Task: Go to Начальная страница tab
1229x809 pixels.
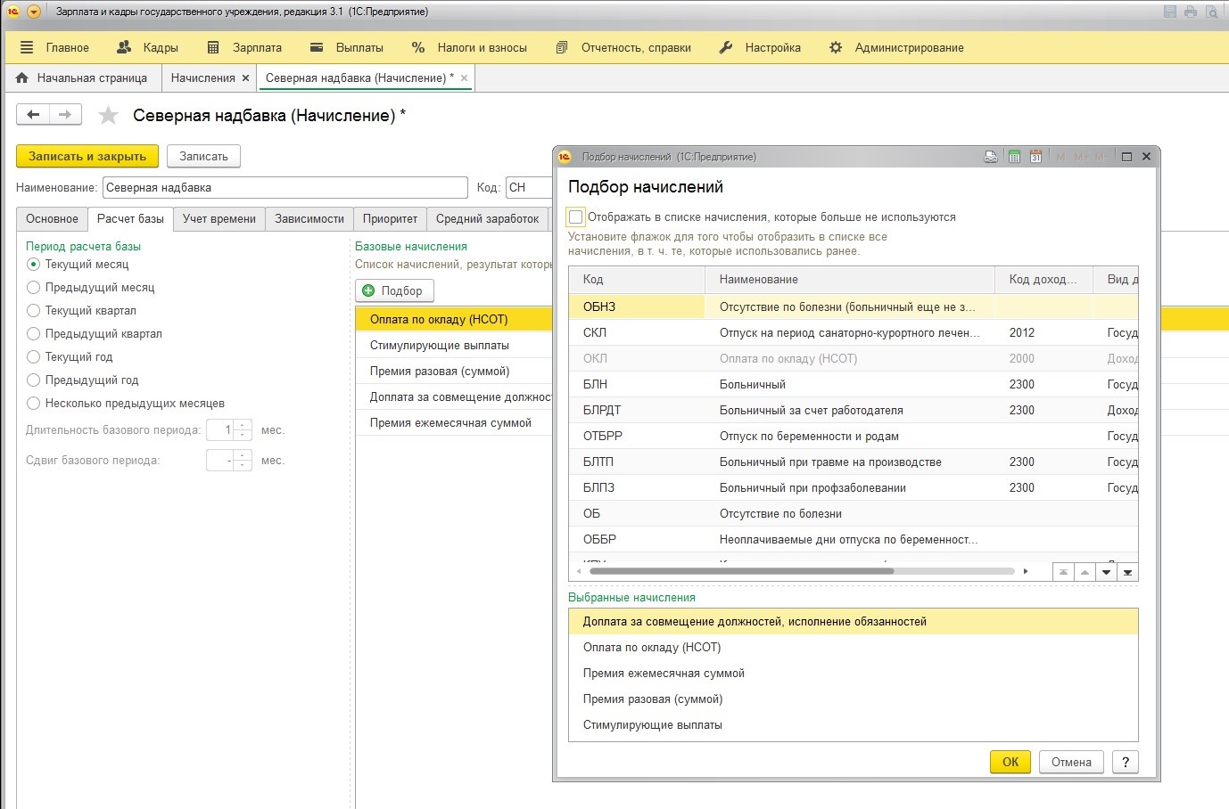Action: 82,78
